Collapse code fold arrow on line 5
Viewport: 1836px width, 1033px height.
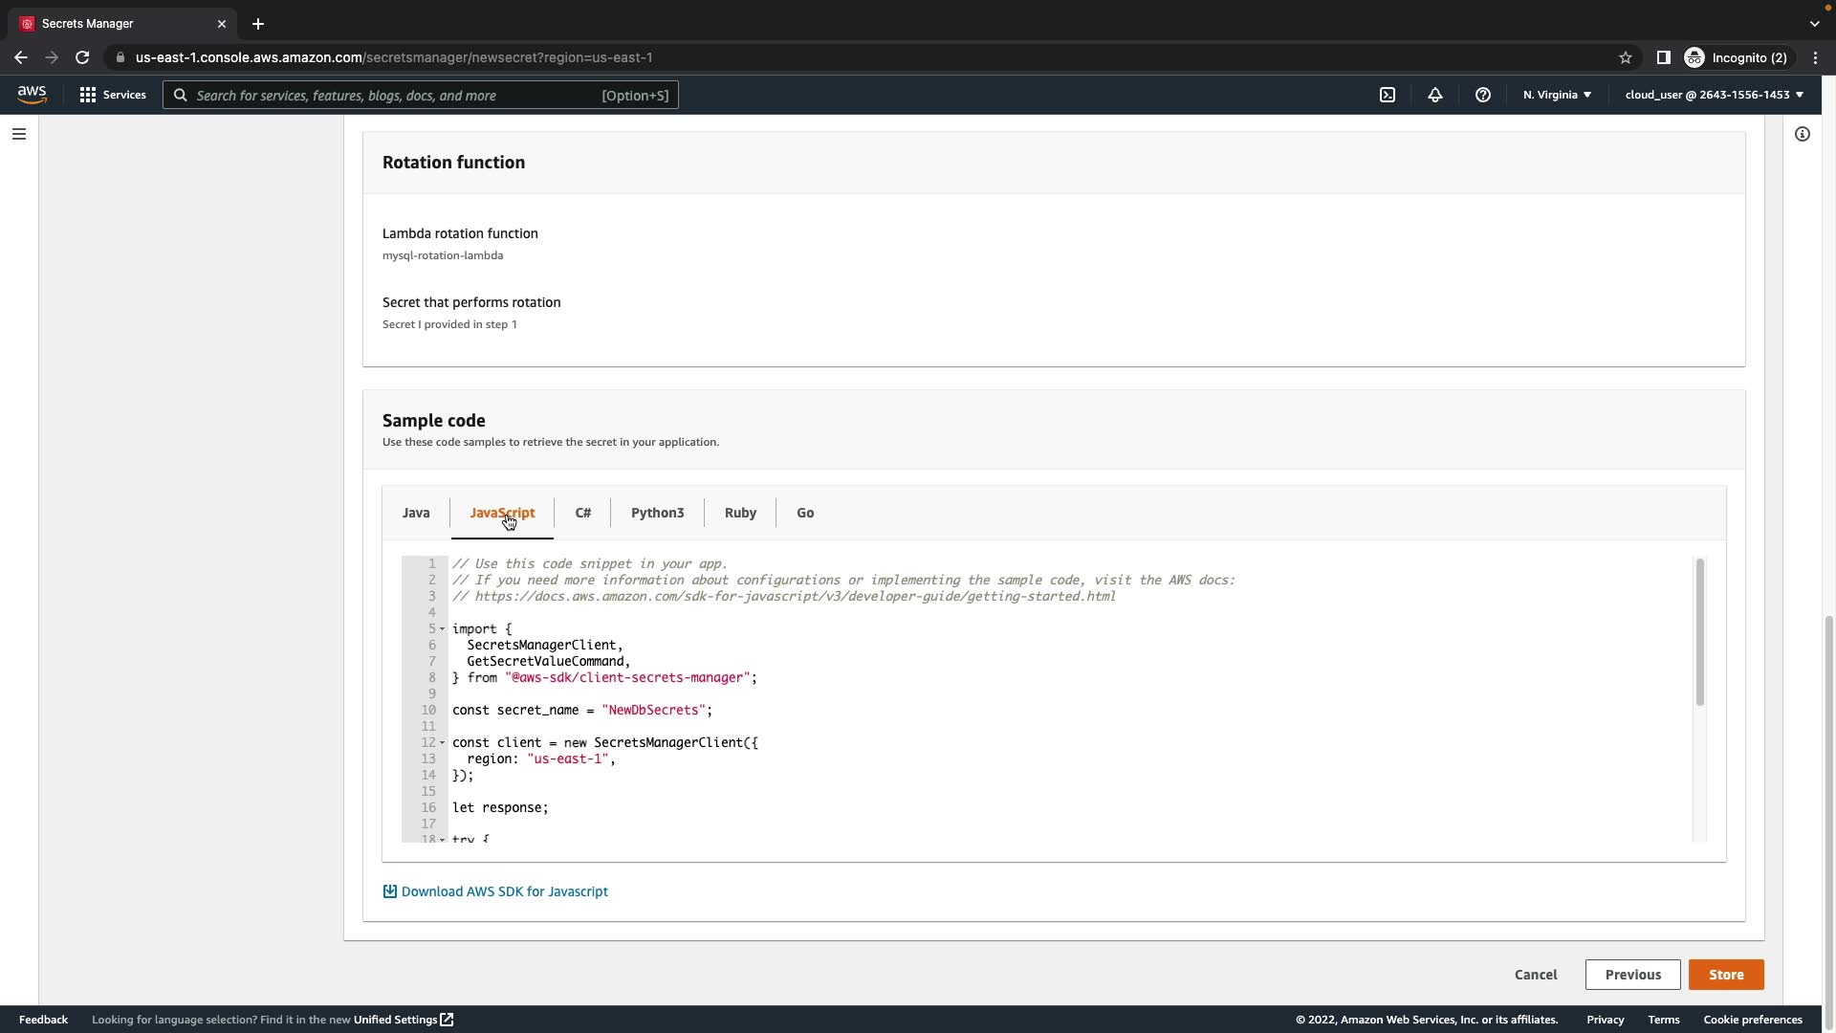pyautogui.click(x=443, y=629)
